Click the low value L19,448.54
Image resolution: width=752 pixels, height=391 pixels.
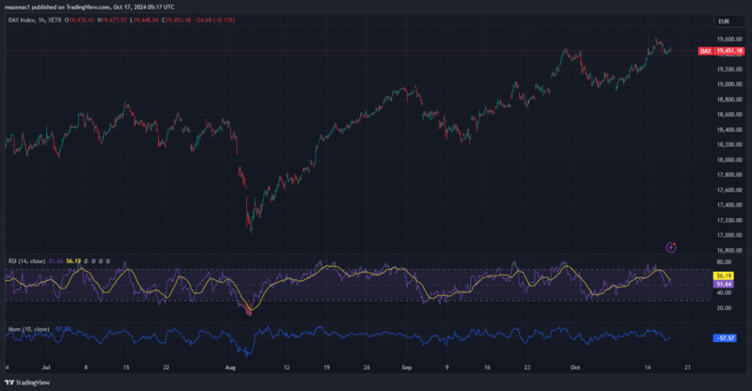(x=144, y=20)
